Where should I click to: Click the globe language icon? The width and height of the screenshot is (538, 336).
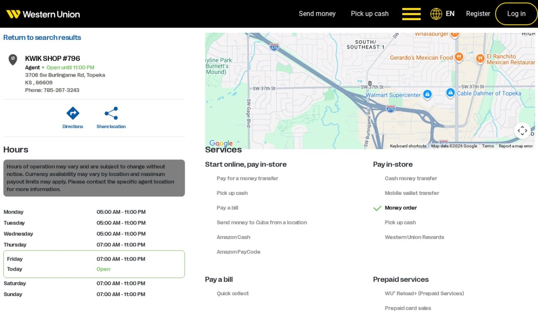point(436,14)
